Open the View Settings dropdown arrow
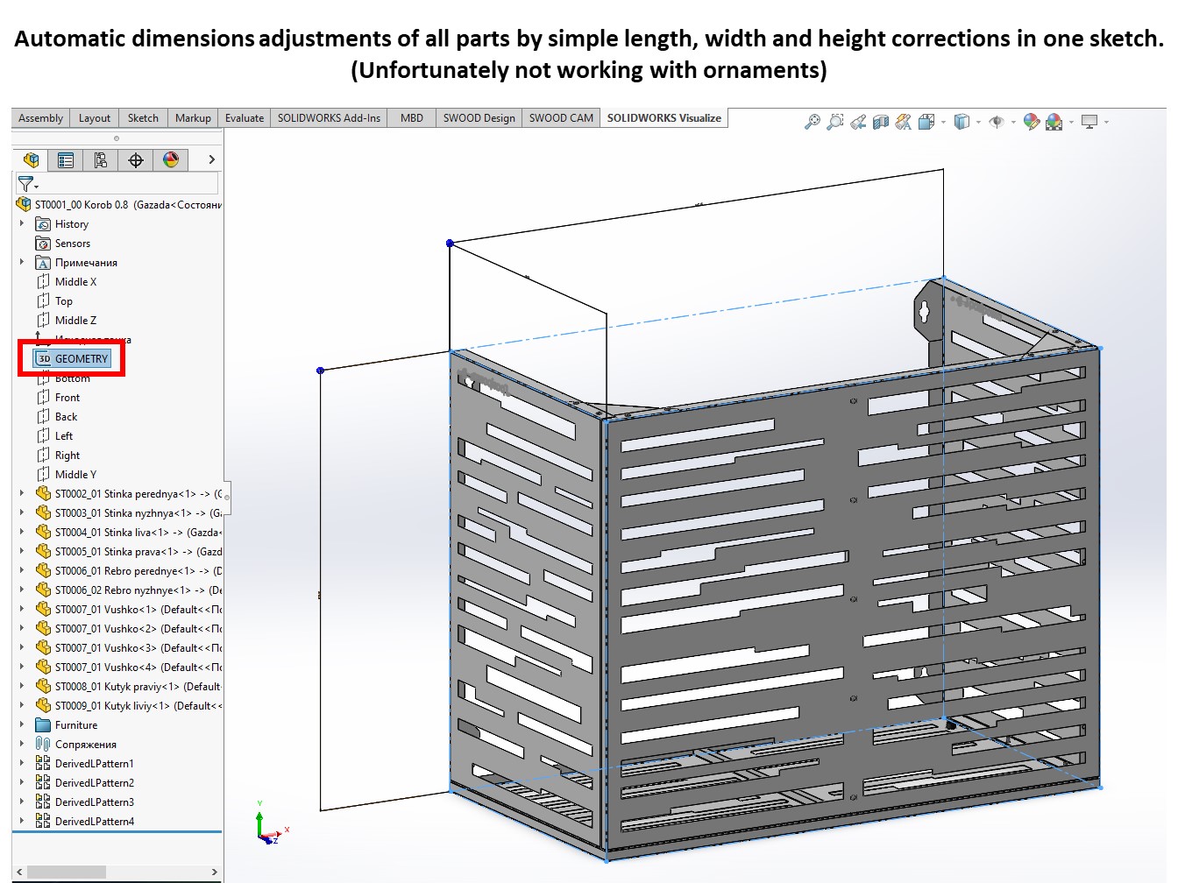1178x883 pixels. click(x=1106, y=123)
